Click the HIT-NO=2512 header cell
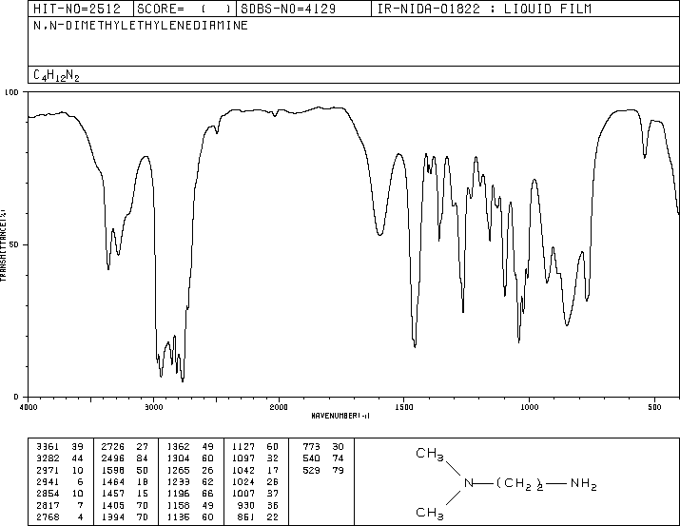The width and height of the screenshot is (680, 526). pos(77,9)
